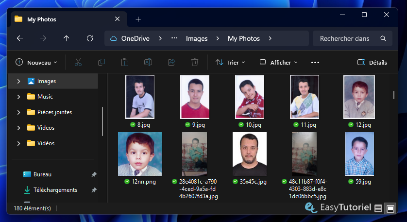The image size is (407, 222).
Task: Open the Afficher view dropdown
Action: click(278, 62)
